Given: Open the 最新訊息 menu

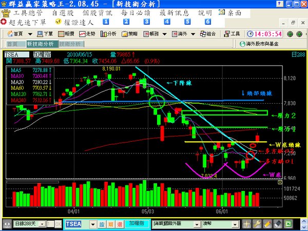Looking at the screenshot, I should click(174, 13).
